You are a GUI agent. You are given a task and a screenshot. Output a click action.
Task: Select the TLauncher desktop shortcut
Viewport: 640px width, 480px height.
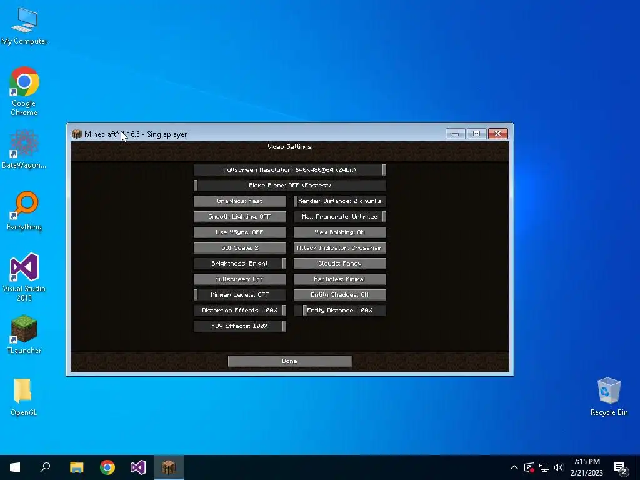click(x=24, y=334)
